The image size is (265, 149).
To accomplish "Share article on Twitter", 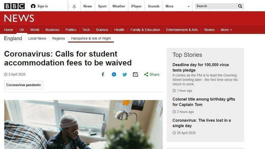I will tap(125, 74).
